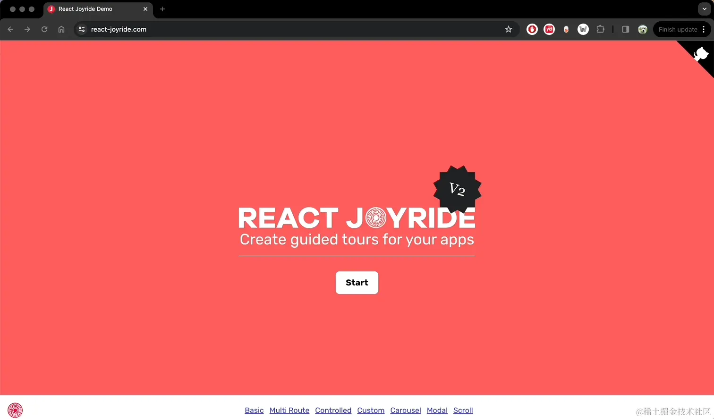
Task: Click the Start button
Action: click(x=357, y=283)
